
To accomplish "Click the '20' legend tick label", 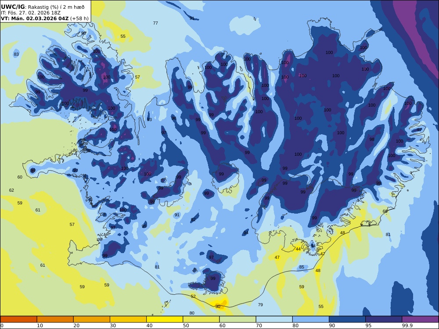I will pos(76,325).
